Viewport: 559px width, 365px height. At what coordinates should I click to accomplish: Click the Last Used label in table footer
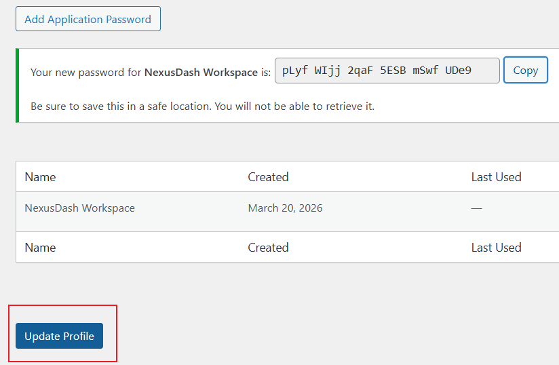(497, 248)
